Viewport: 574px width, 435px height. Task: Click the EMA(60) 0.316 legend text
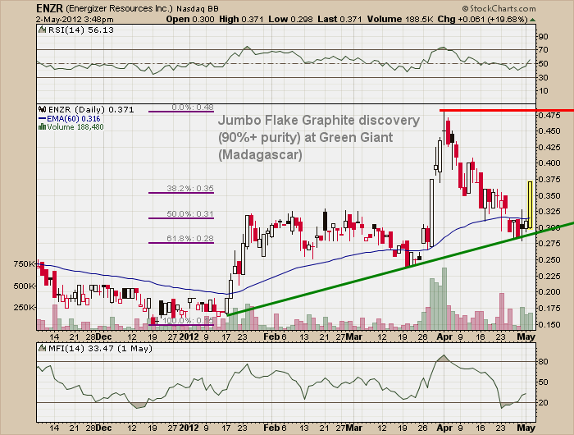(74, 119)
